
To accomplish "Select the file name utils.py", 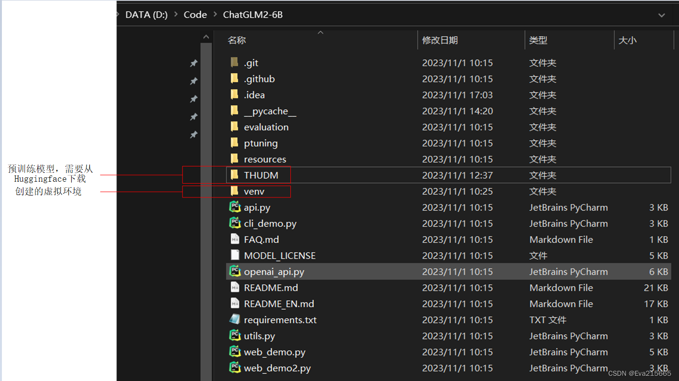I will pos(259,336).
